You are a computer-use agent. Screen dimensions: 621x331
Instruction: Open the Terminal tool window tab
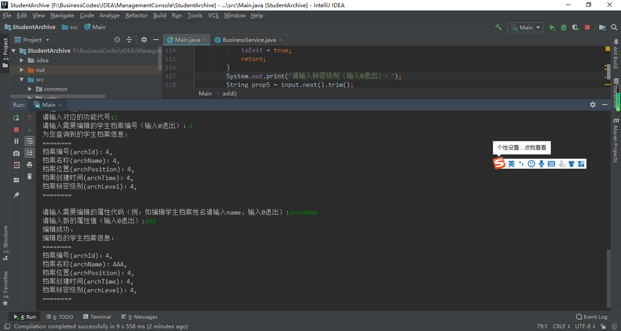[97, 317]
